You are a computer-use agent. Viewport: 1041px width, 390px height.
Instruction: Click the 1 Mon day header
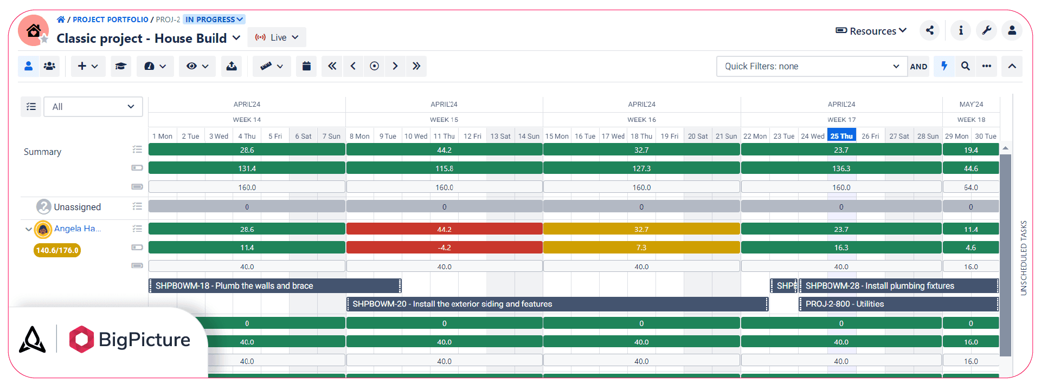[162, 136]
